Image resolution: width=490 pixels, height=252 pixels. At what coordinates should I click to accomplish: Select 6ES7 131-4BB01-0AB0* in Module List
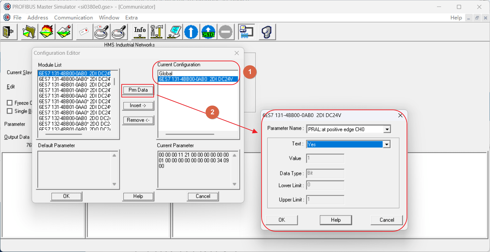click(x=75, y=90)
